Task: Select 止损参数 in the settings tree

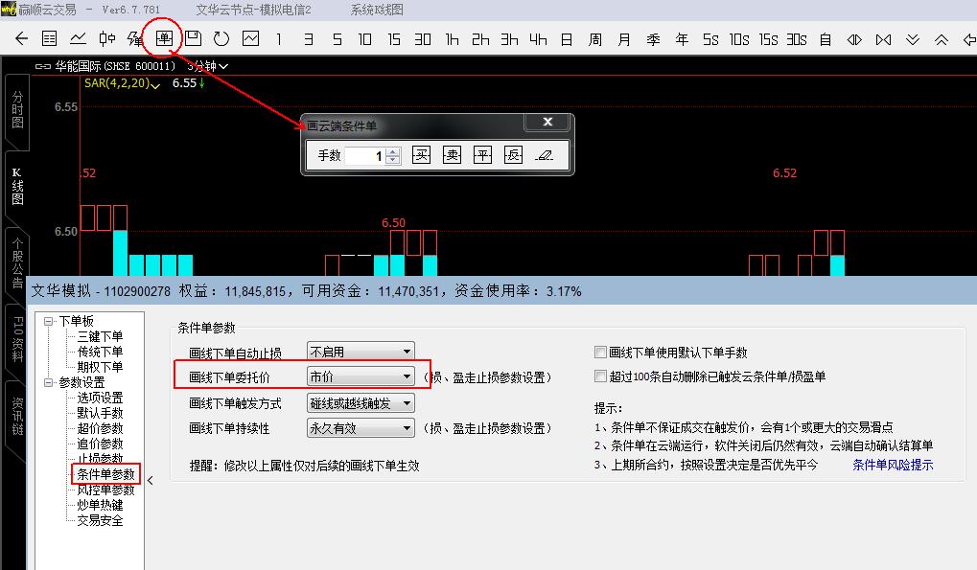Action: point(100,459)
